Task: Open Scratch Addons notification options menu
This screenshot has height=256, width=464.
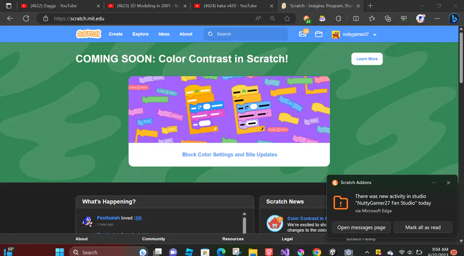Action: [434, 183]
